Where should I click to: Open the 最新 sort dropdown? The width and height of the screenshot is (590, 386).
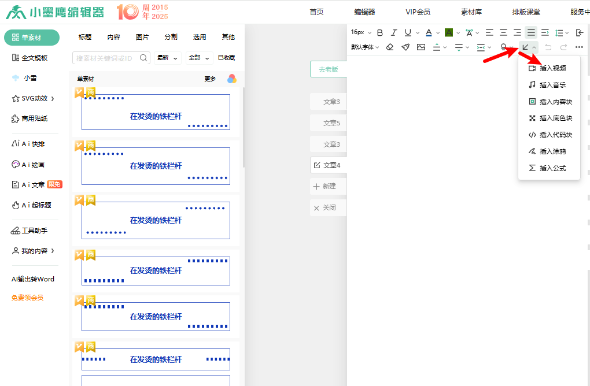tap(168, 58)
